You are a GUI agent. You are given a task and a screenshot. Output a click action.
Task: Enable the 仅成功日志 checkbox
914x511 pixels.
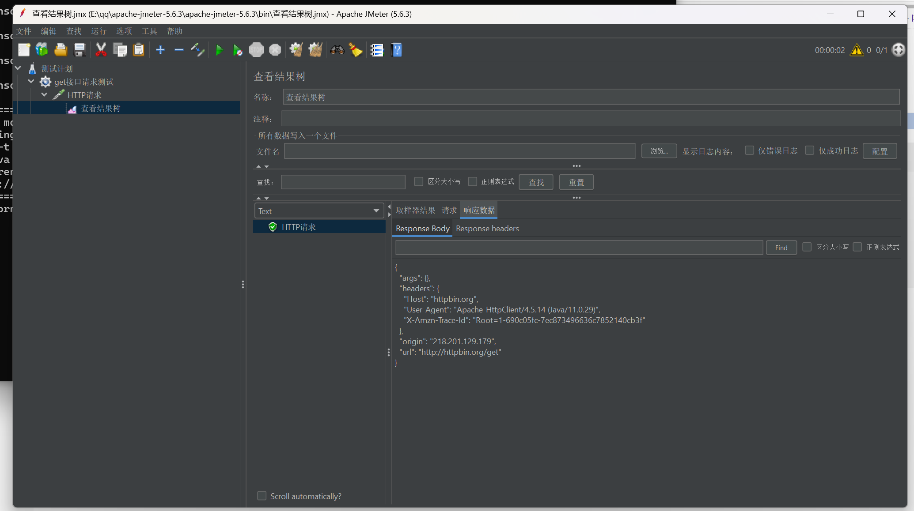click(810, 150)
